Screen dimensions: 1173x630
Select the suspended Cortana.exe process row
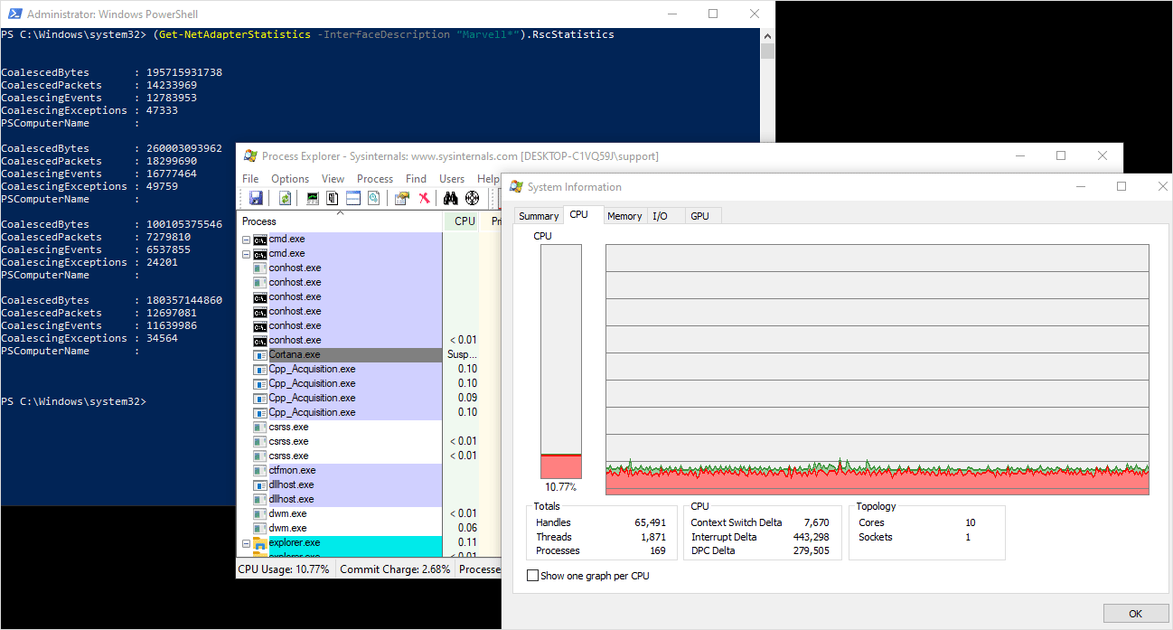(x=295, y=355)
